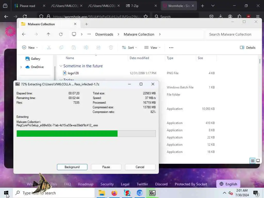Open the New item dropdown
This screenshot has width=264, height=198.
[x=30, y=48]
